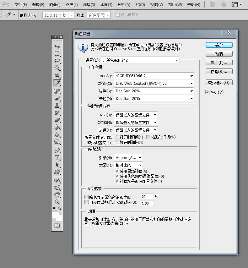Image resolution: width=248 pixels, height=268 pixels.
Task: Select the Brush tool
Action: (x=57, y=98)
